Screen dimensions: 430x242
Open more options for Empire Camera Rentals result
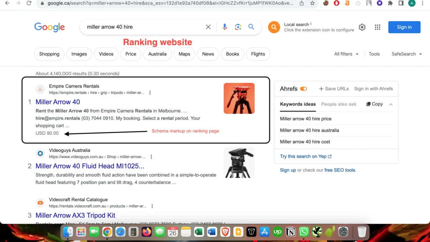click(150, 93)
